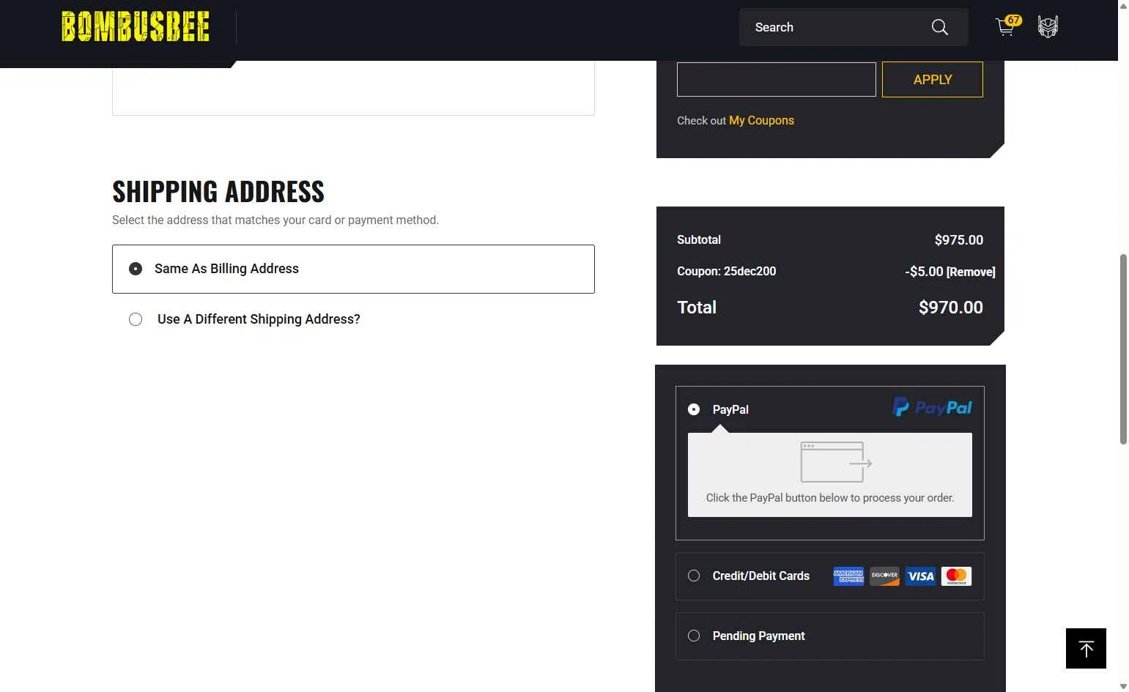Click the Coupon: 25dec200 label
This screenshot has width=1129, height=692.
727,271
